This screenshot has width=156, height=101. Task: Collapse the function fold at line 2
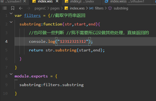(x=11, y=22)
